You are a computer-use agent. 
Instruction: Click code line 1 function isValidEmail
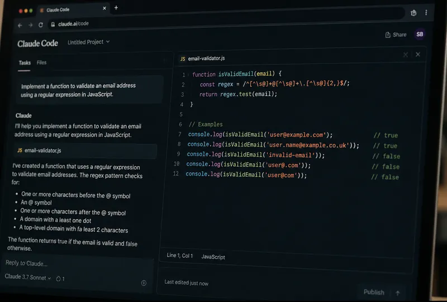pyautogui.click(x=237, y=74)
